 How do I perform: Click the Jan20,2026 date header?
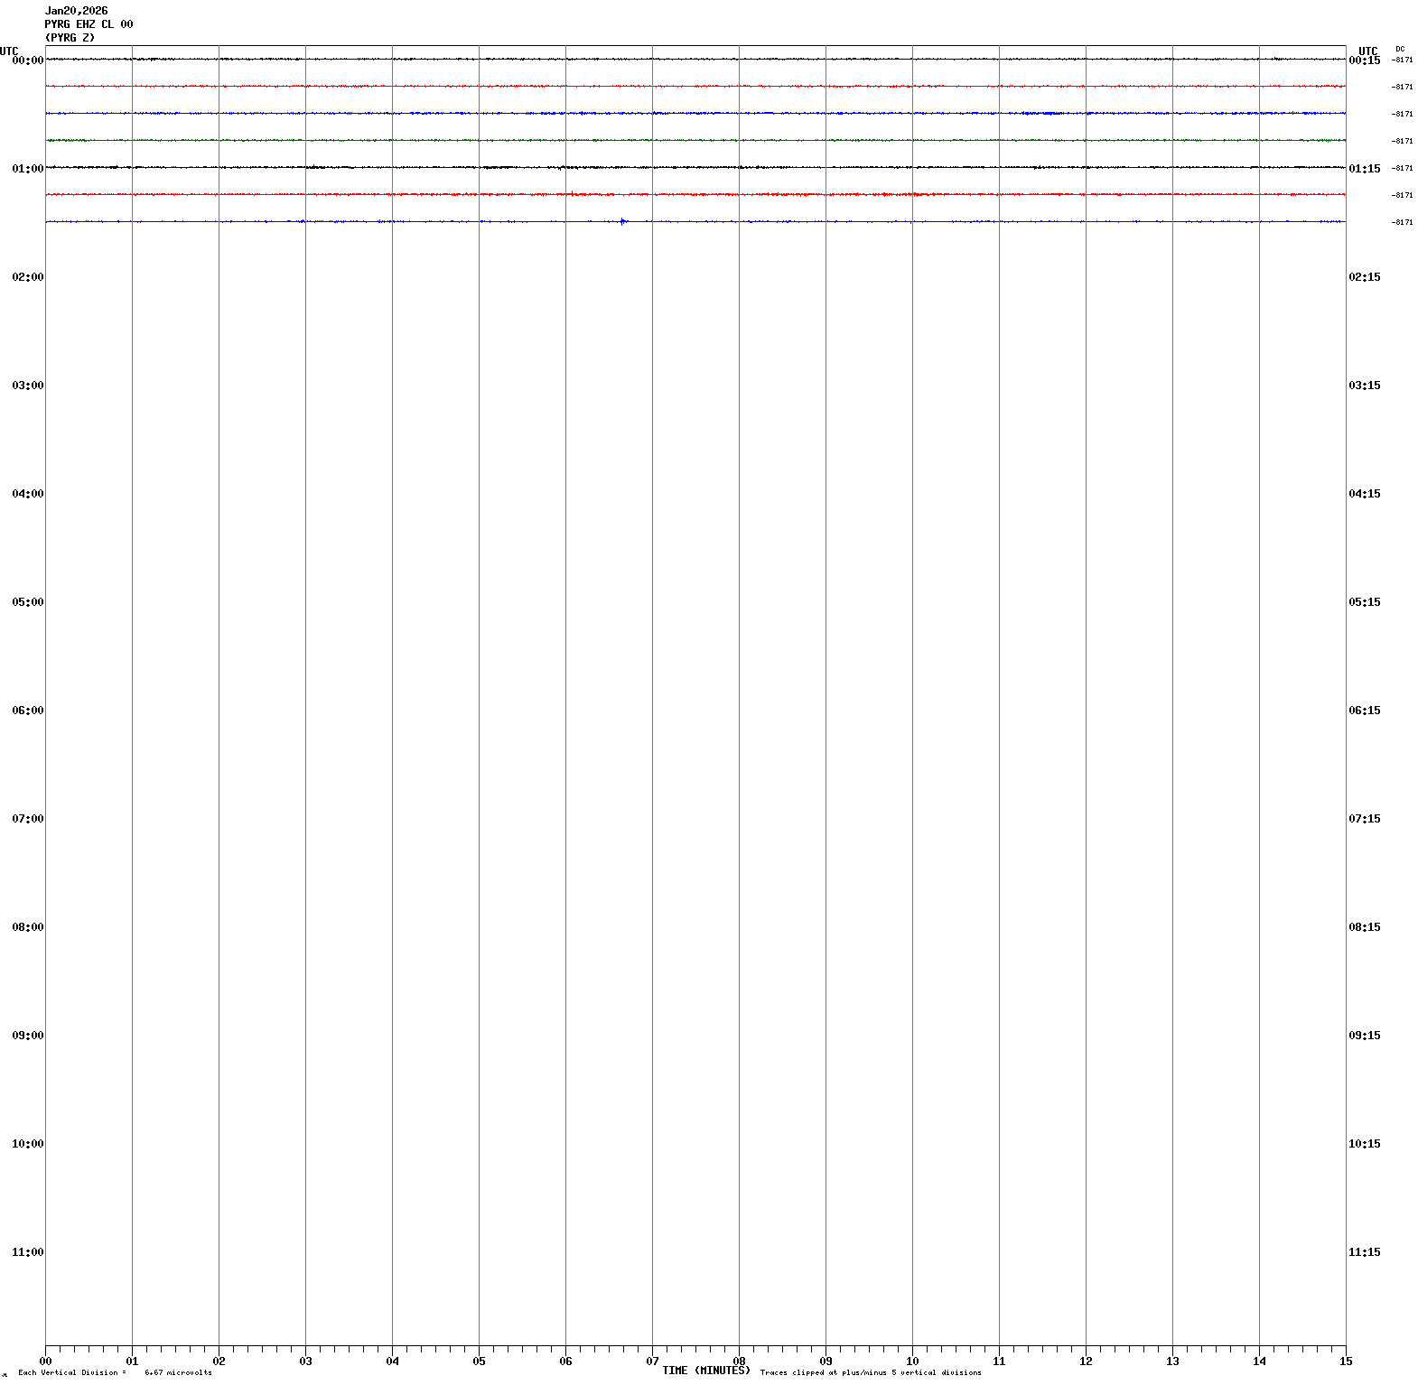(x=76, y=11)
